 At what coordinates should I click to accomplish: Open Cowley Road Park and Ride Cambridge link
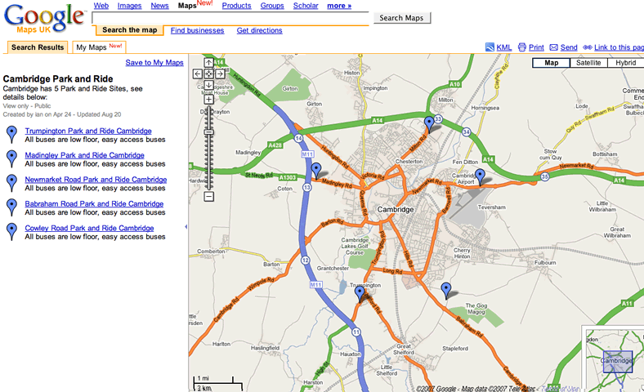(89, 228)
